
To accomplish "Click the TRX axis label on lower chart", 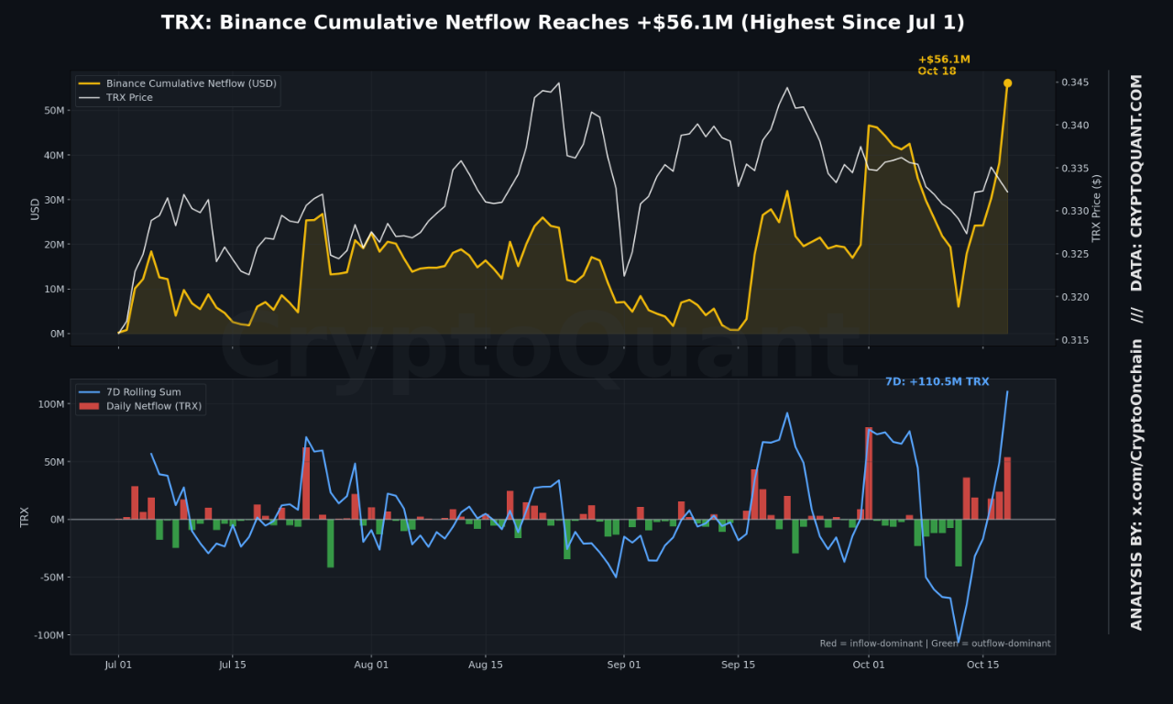I will coord(25,517).
